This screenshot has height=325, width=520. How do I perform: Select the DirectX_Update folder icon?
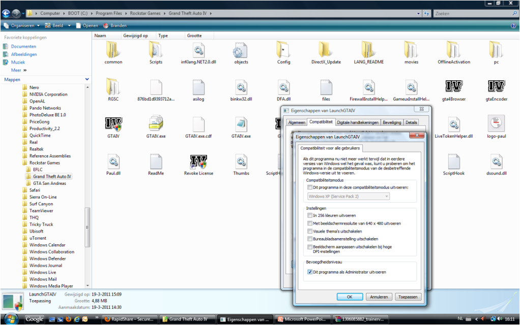tap(326, 50)
